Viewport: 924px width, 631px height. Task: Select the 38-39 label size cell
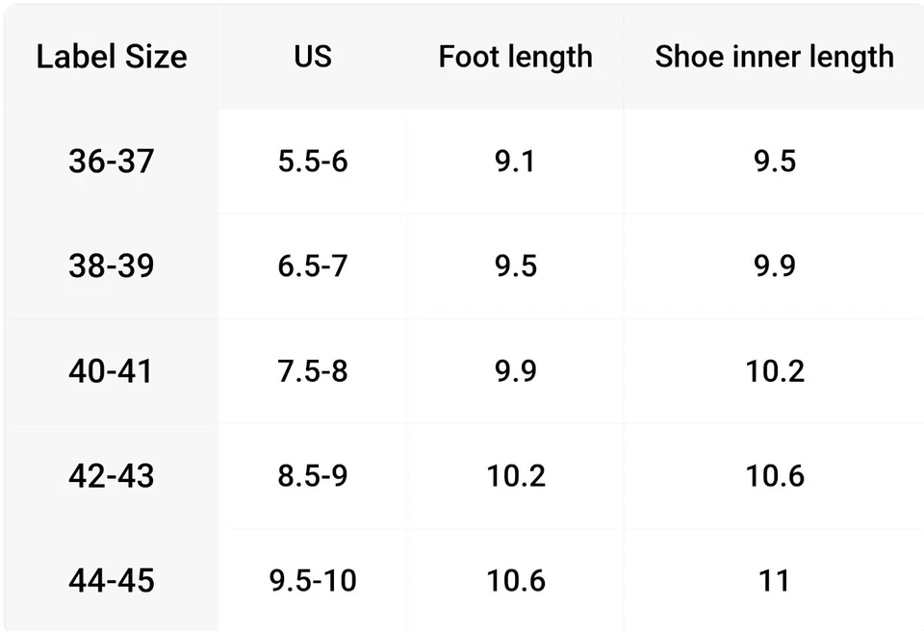112,265
